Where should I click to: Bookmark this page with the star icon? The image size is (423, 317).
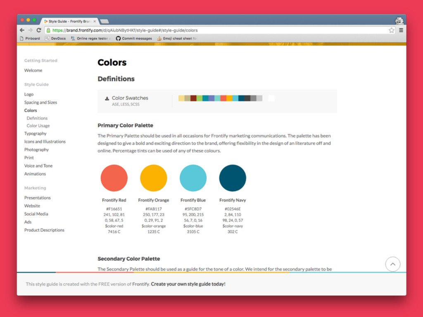tap(392, 30)
